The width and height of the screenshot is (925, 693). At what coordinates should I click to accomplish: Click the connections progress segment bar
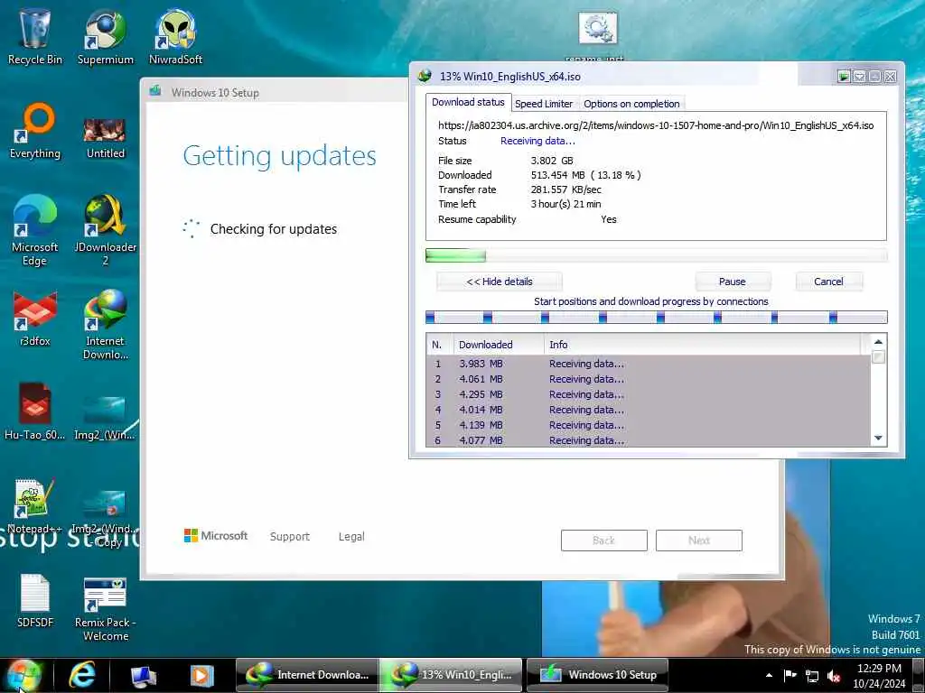[656, 318]
